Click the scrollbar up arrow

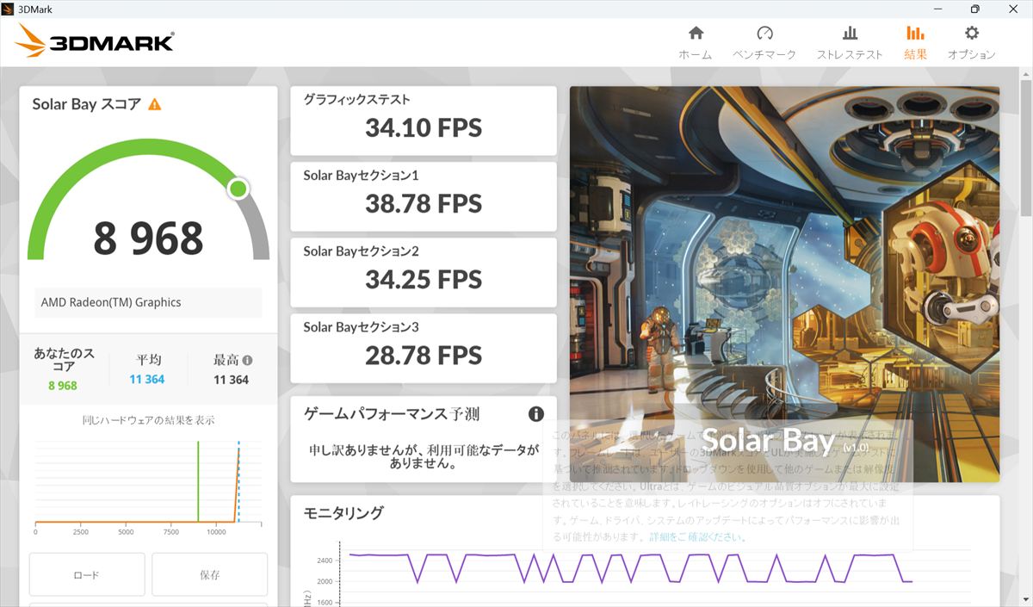[x=1025, y=74]
